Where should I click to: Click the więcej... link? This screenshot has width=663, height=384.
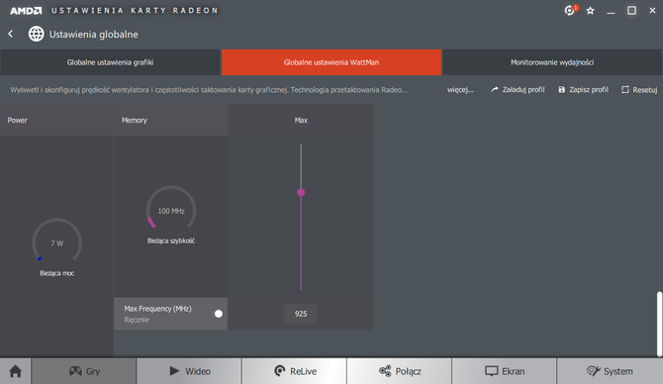tap(460, 90)
